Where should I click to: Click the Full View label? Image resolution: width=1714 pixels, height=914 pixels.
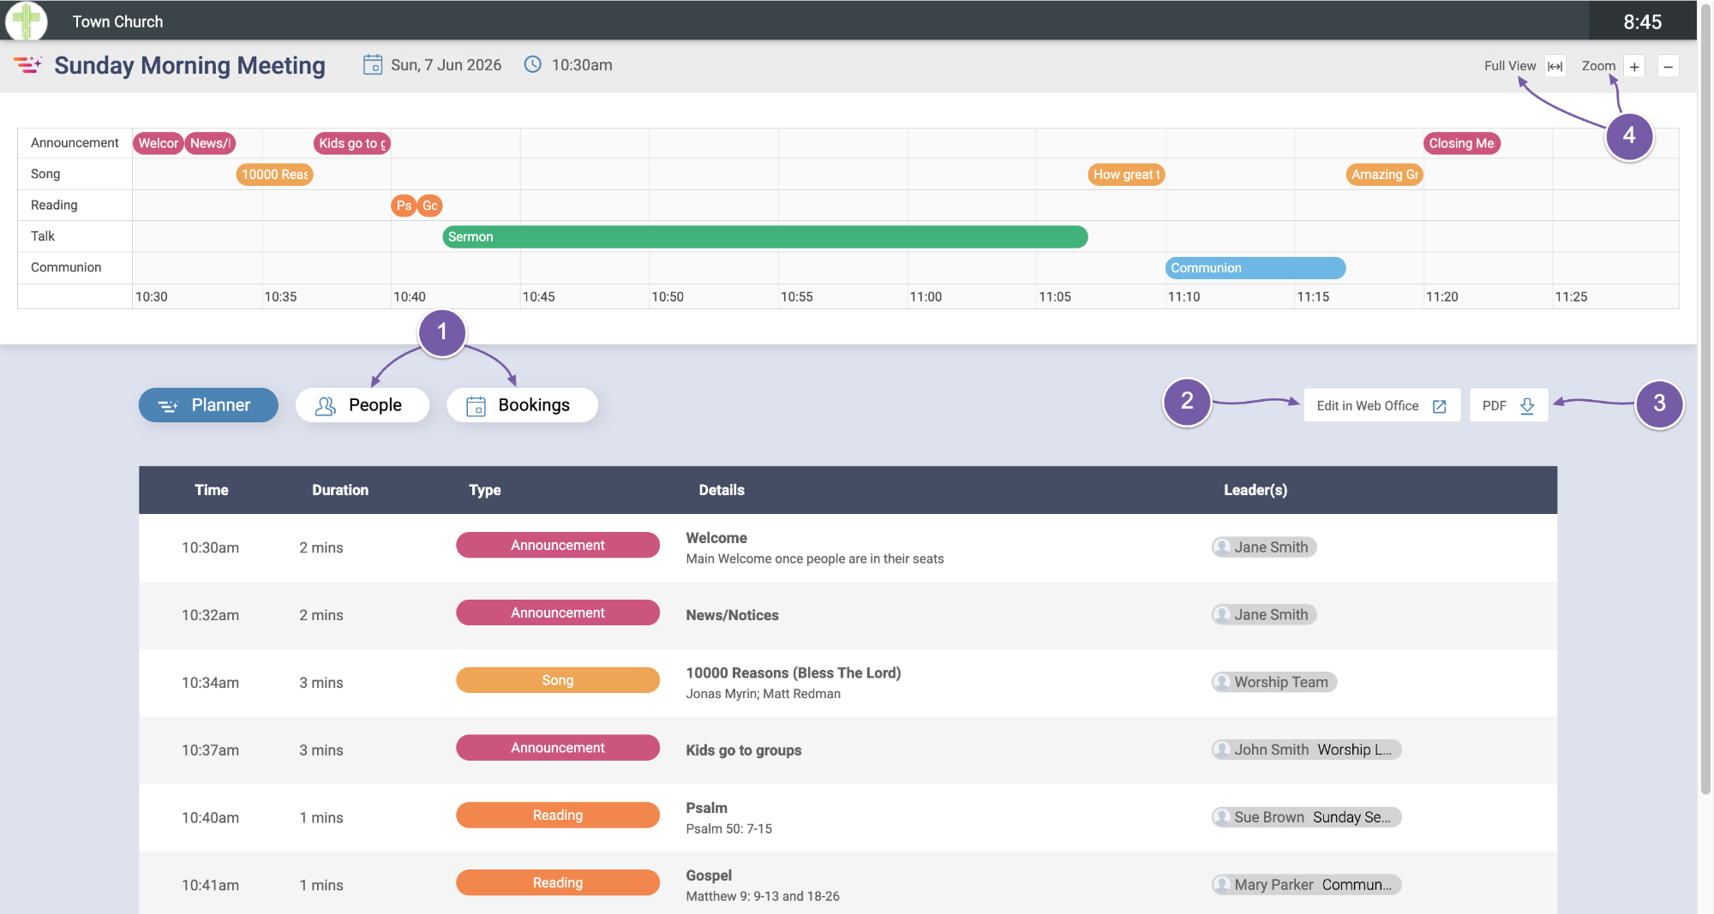[1510, 66]
